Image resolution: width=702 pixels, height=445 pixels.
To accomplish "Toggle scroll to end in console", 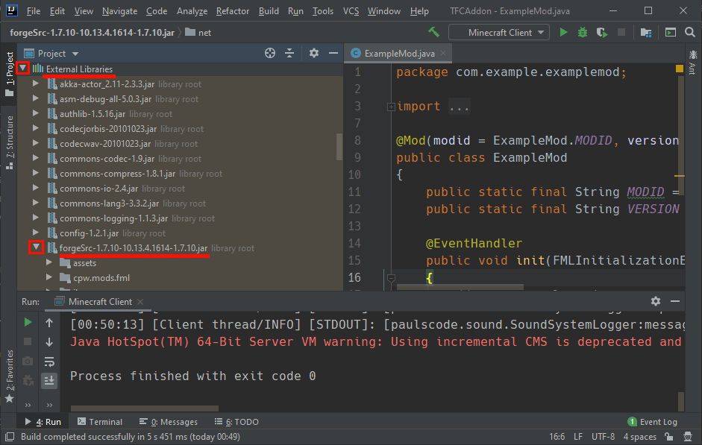I will click(x=49, y=381).
